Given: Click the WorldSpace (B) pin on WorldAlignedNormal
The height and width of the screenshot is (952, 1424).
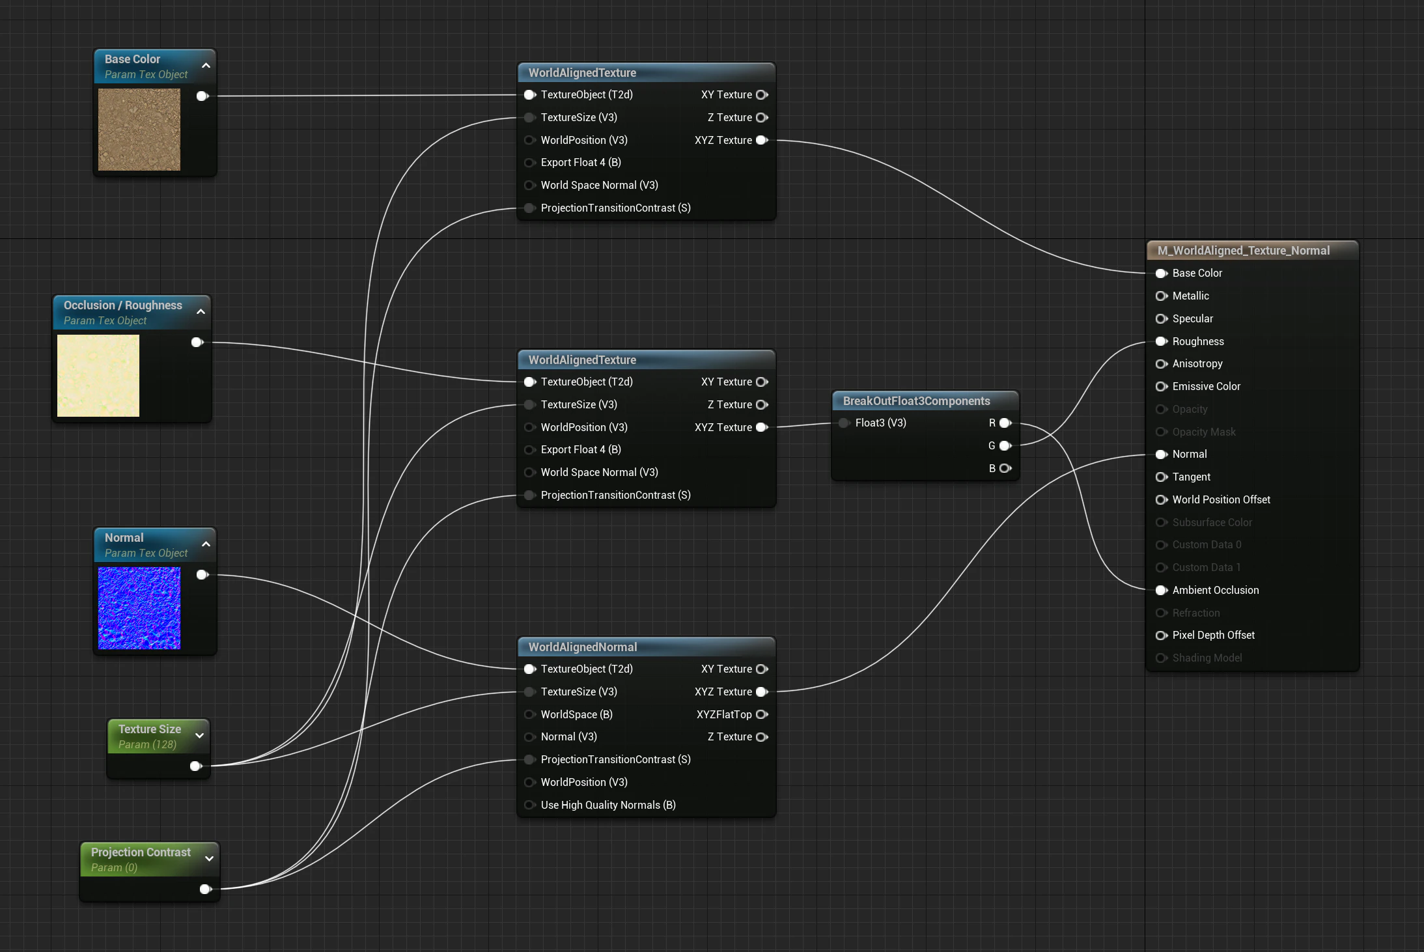Looking at the screenshot, I should (530, 715).
